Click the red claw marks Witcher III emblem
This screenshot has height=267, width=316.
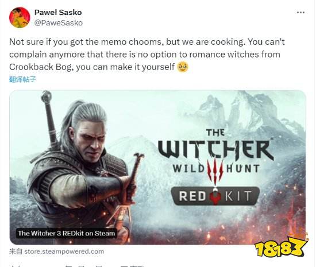[x=215, y=171]
